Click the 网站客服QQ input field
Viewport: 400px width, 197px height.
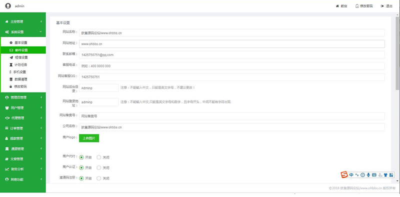232,77
